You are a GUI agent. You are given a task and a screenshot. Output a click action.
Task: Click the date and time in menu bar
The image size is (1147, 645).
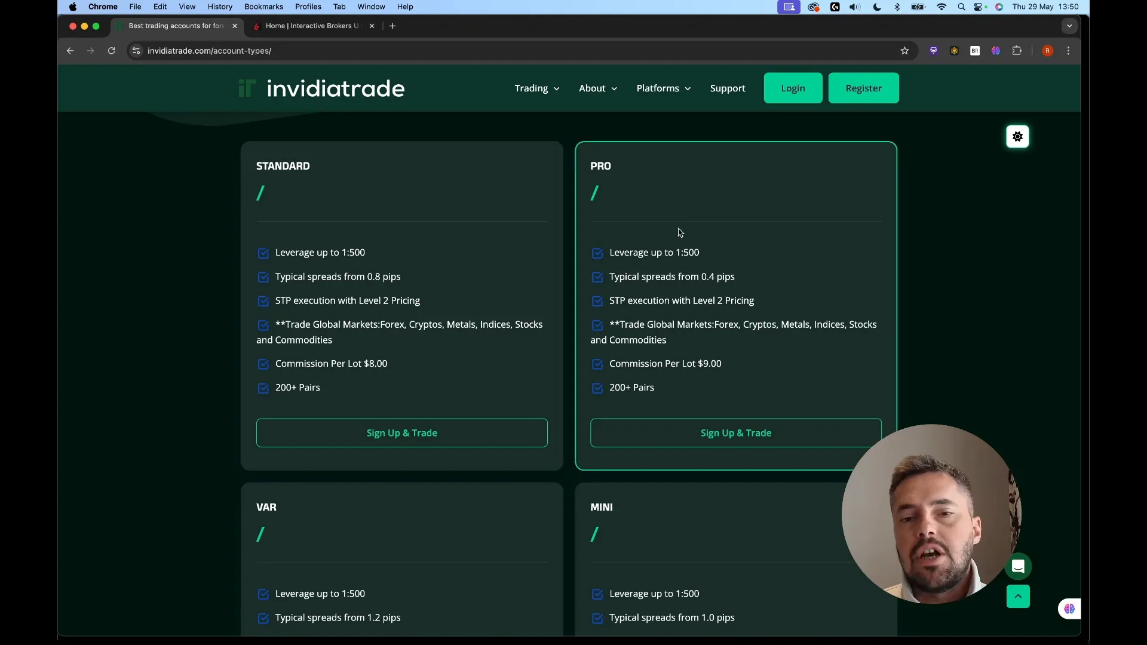coord(1045,7)
